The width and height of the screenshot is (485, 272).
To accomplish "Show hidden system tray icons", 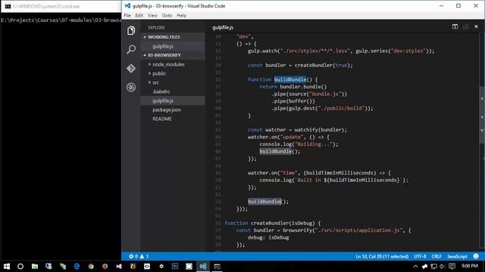I will [415, 266].
